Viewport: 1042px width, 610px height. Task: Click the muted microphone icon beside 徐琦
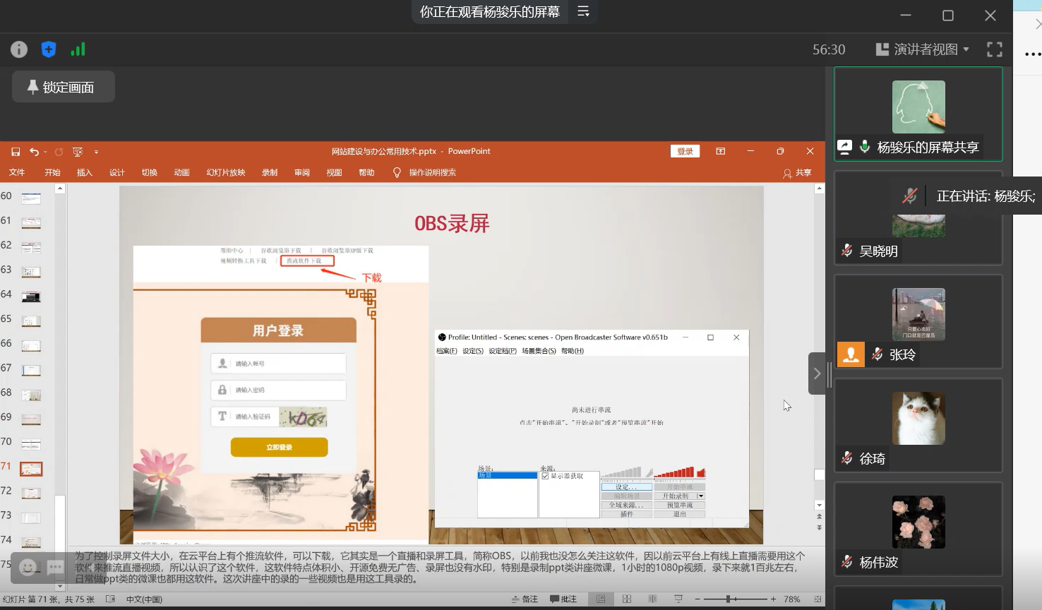[x=846, y=457]
